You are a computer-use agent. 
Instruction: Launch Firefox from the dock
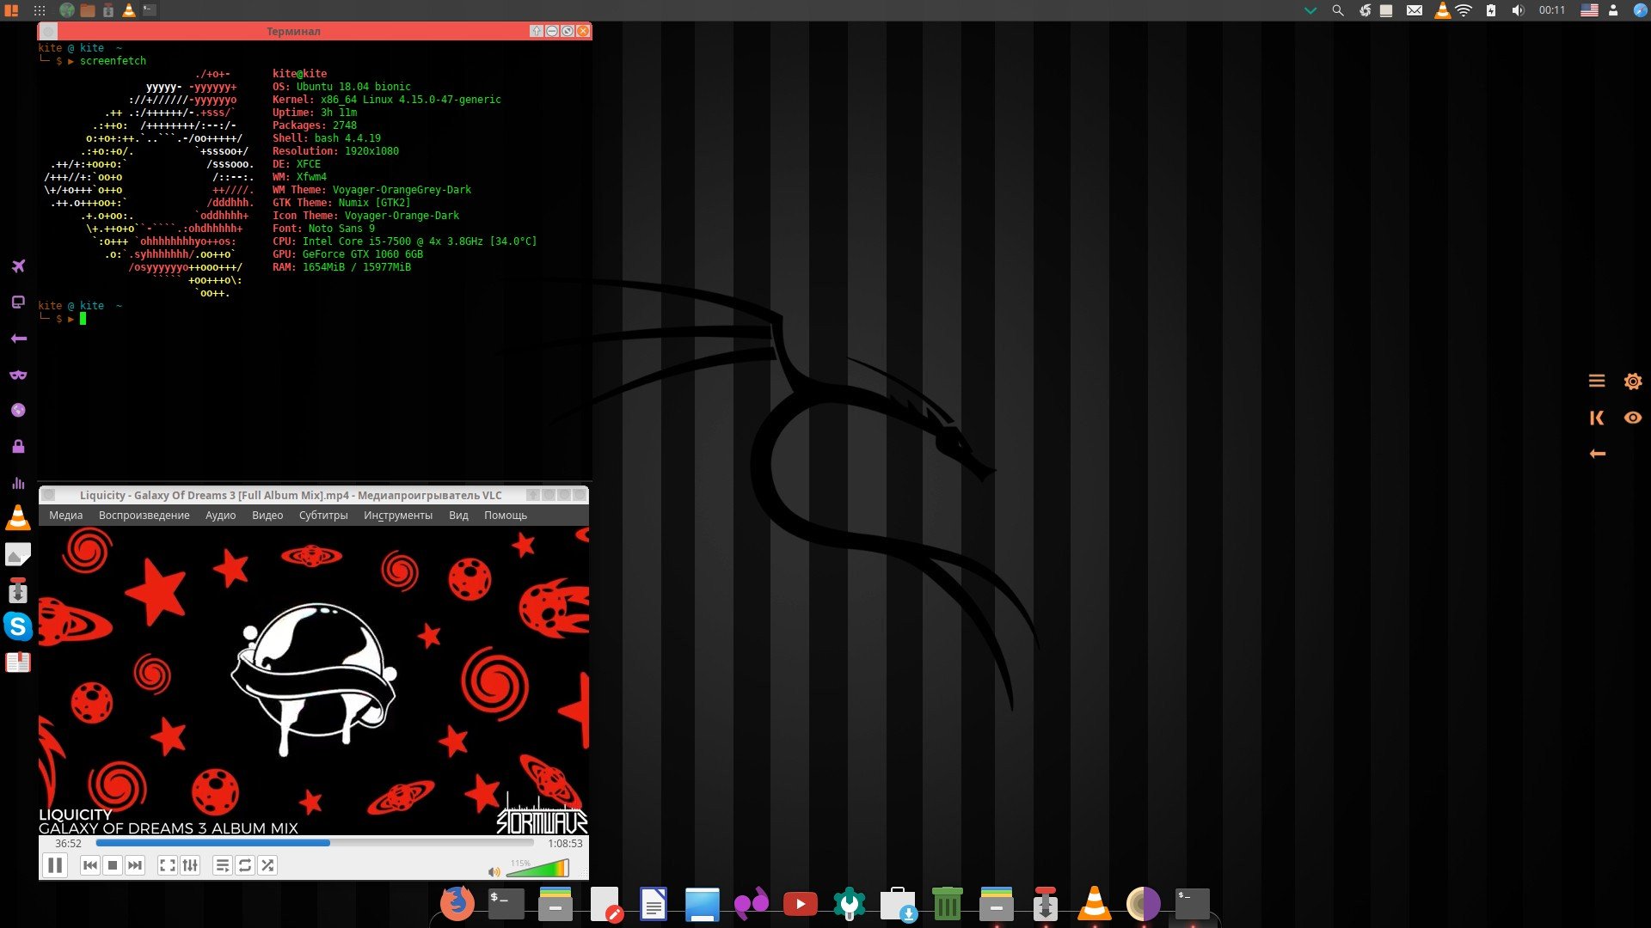(457, 903)
